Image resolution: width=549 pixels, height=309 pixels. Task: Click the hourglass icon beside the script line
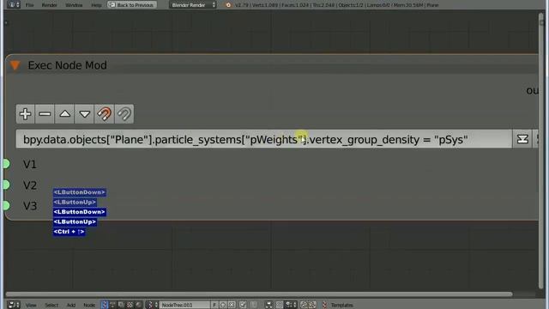click(x=522, y=139)
